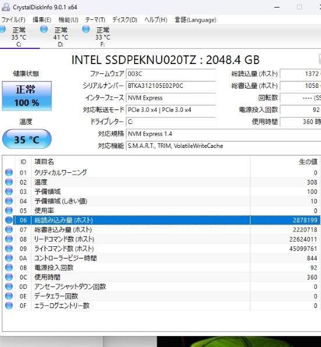The width and height of the screenshot is (321, 347).
Task: Click the standard field NVM Express 1.4
Action: [x=223, y=134]
